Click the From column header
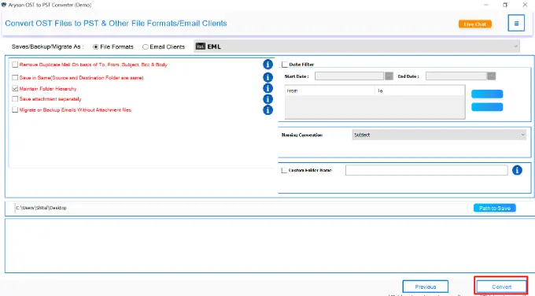This screenshot has height=296, width=535. click(330, 91)
